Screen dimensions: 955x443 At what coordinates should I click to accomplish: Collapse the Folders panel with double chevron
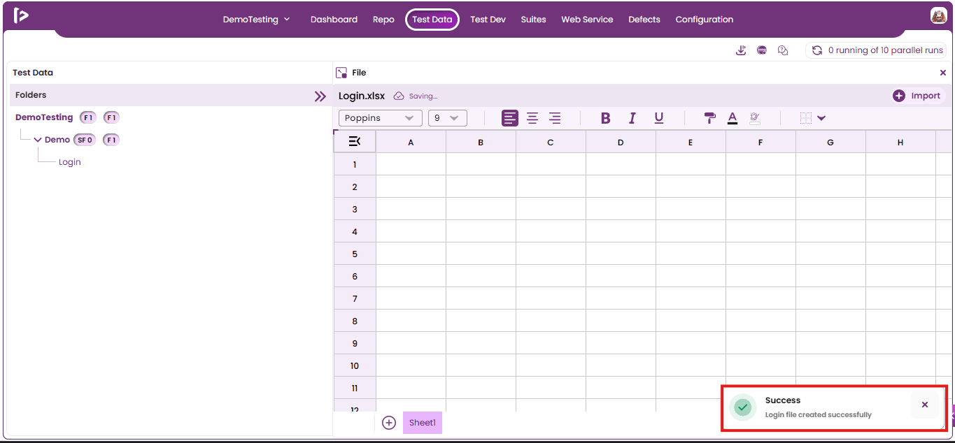[x=320, y=96]
